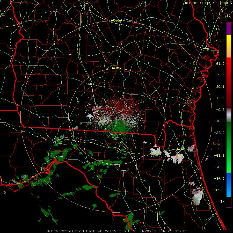Click the 50 NMI range ring label
This screenshot has width=233, height=233.
click(116, 68)
